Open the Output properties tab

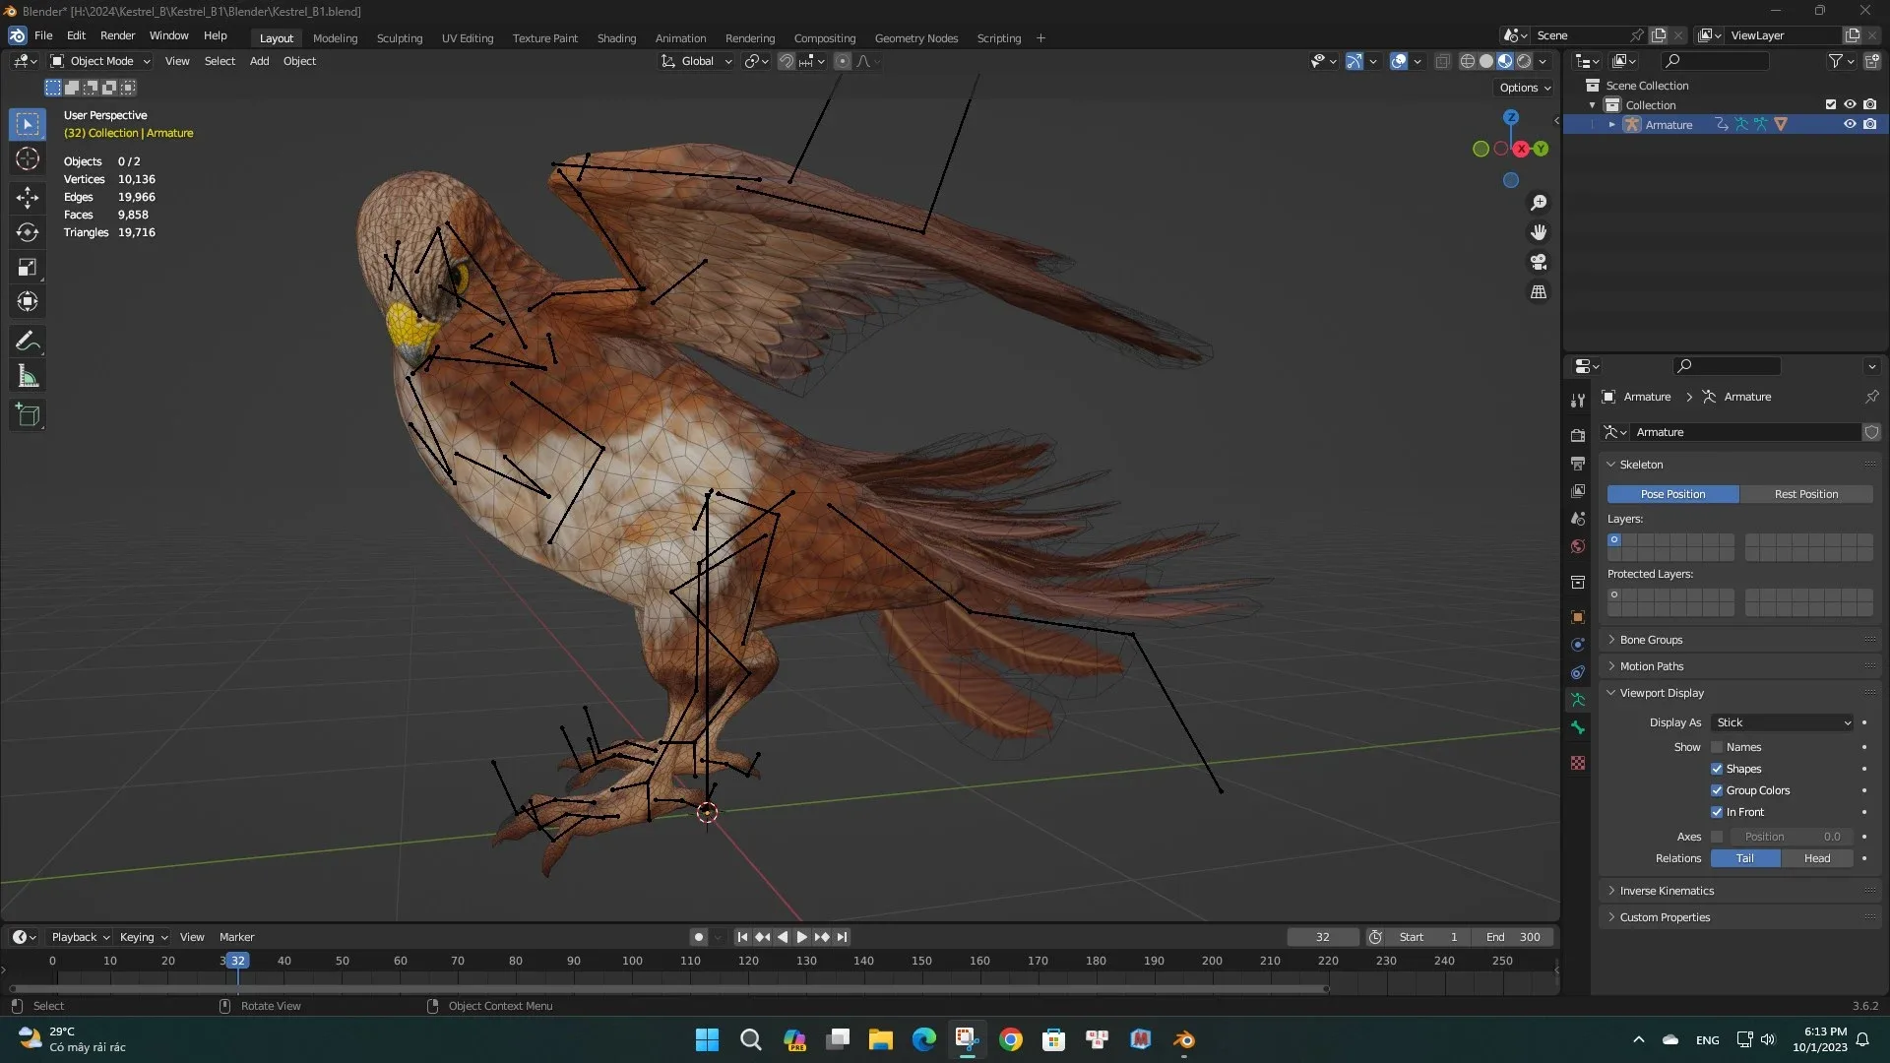click(x=1578, y=463)
